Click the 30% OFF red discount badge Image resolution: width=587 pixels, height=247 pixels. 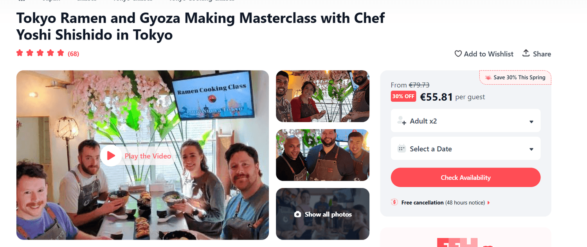tap(403, 96)
